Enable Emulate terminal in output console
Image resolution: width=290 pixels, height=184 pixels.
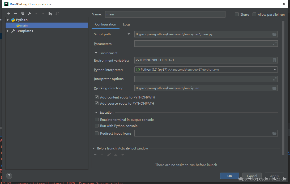[97, 120]
